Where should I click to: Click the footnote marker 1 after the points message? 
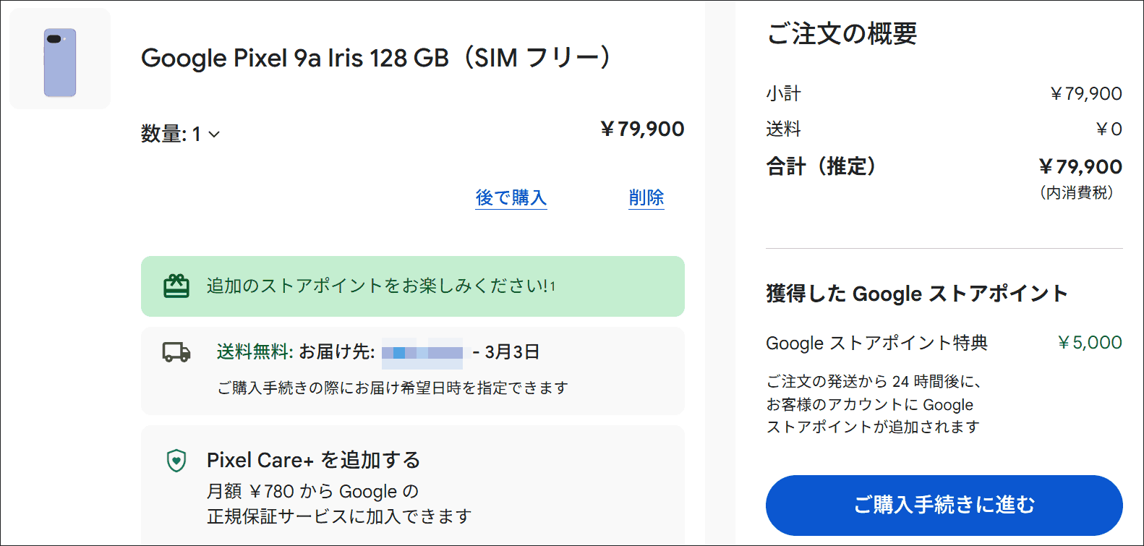551,284
